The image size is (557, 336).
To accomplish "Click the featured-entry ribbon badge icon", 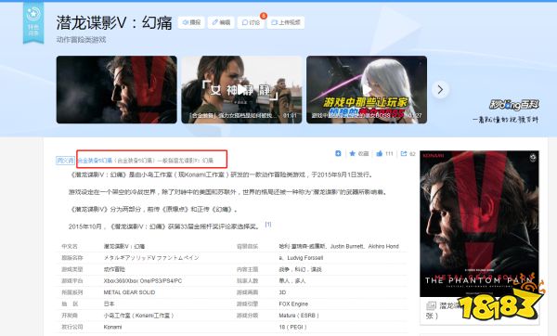I will click(x=33, y=22).
